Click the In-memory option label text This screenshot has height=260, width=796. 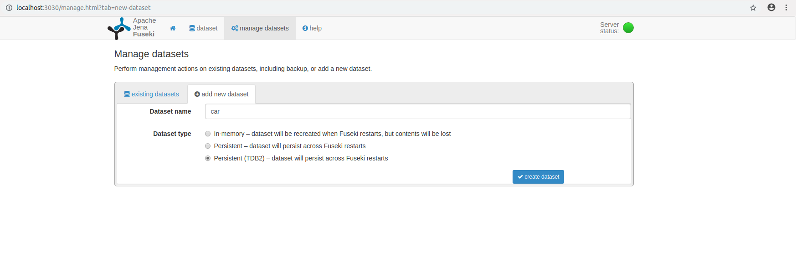coord(332,134)
